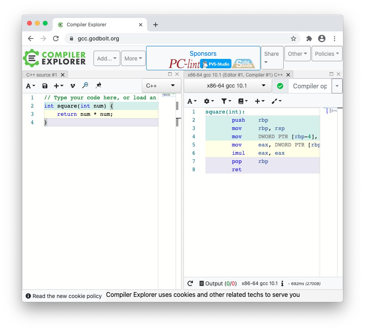Click the PC-lint sponsor logo

(184, 64)
